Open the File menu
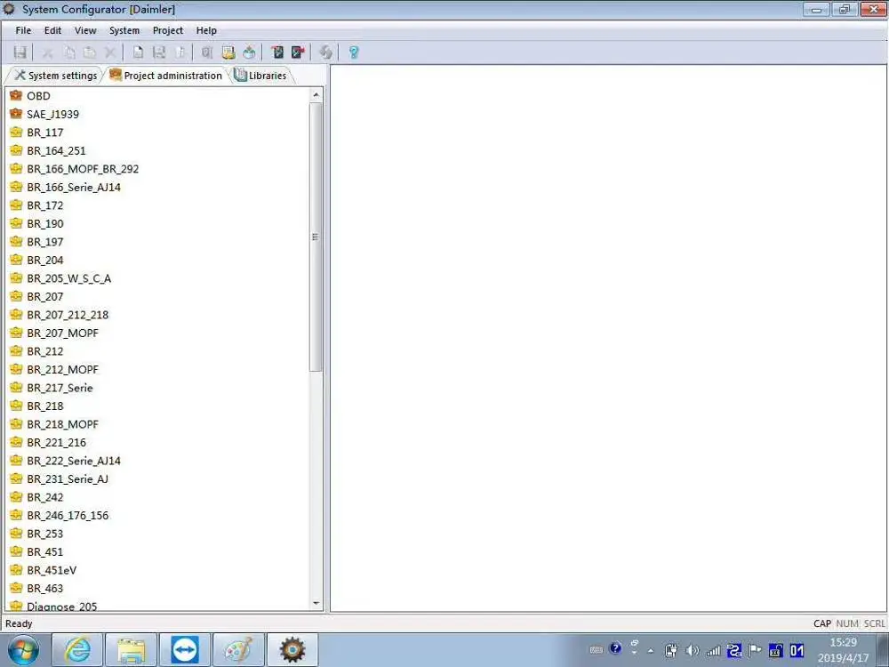This screenshot has width=889, height=667. [23, 30]
